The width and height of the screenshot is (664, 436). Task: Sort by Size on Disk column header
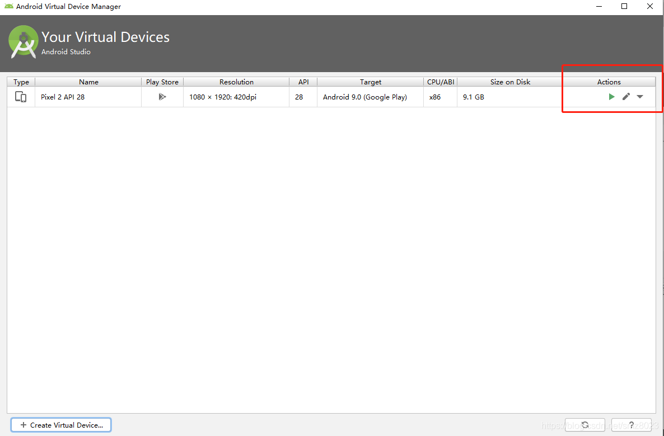[510, 82]
